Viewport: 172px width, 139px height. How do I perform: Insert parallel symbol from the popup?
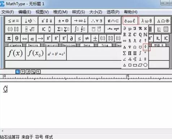145,59
